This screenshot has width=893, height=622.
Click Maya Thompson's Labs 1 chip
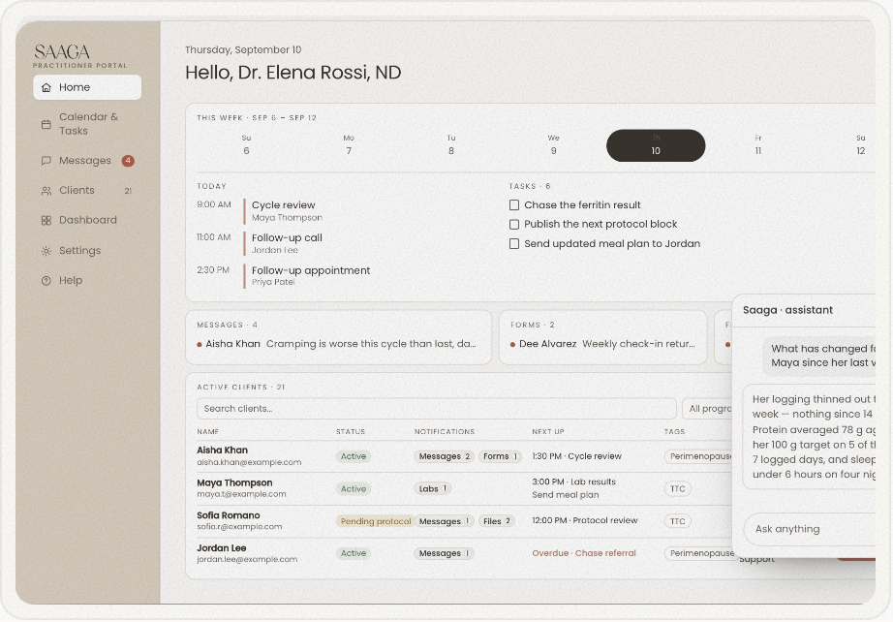click(433, 488)
